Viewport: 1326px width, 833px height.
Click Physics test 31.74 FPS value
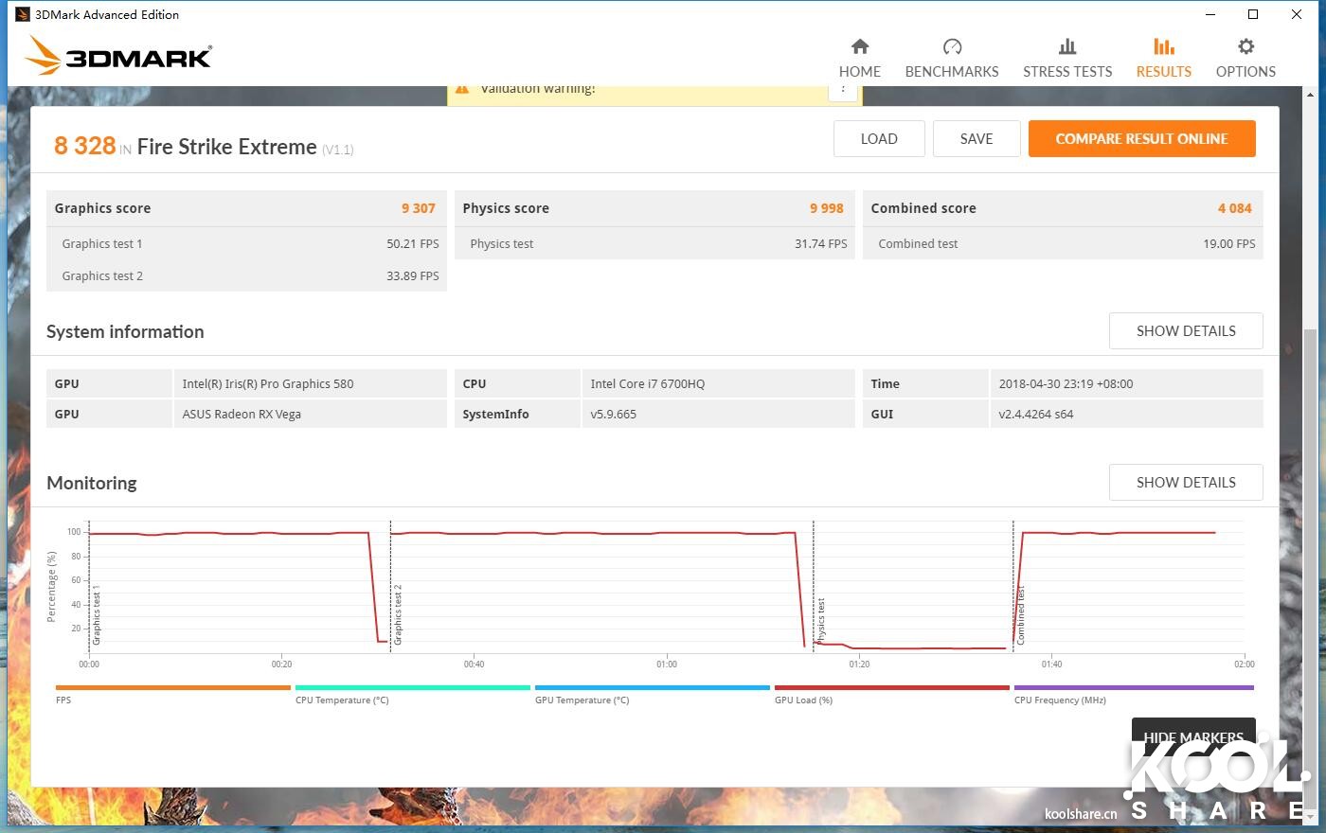pyautogui.click(x=820, y=243)
